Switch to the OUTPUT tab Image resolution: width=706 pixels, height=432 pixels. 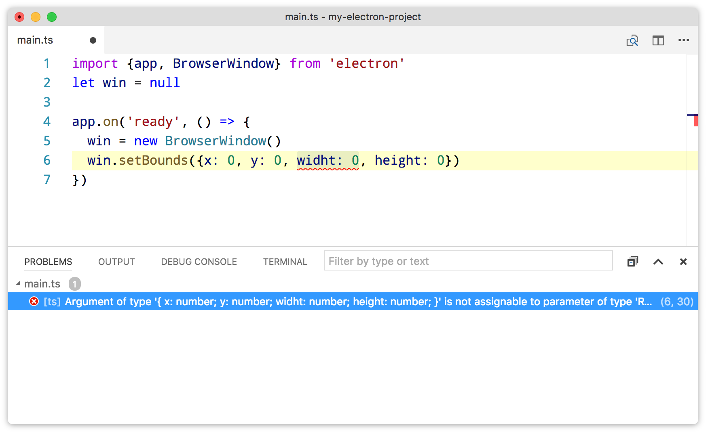[116, 262]
